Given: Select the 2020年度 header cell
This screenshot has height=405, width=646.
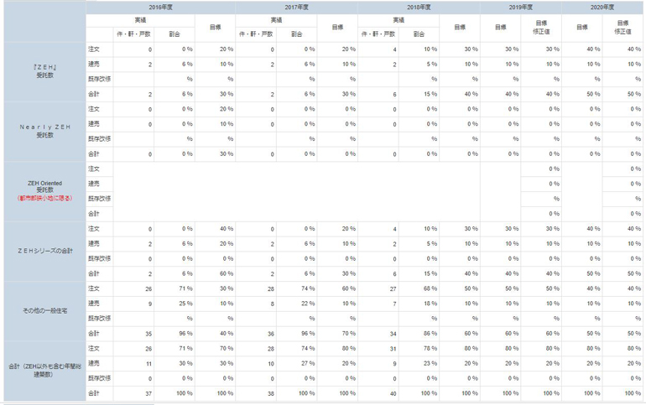Looking at the screenshot, I should 602,8.
